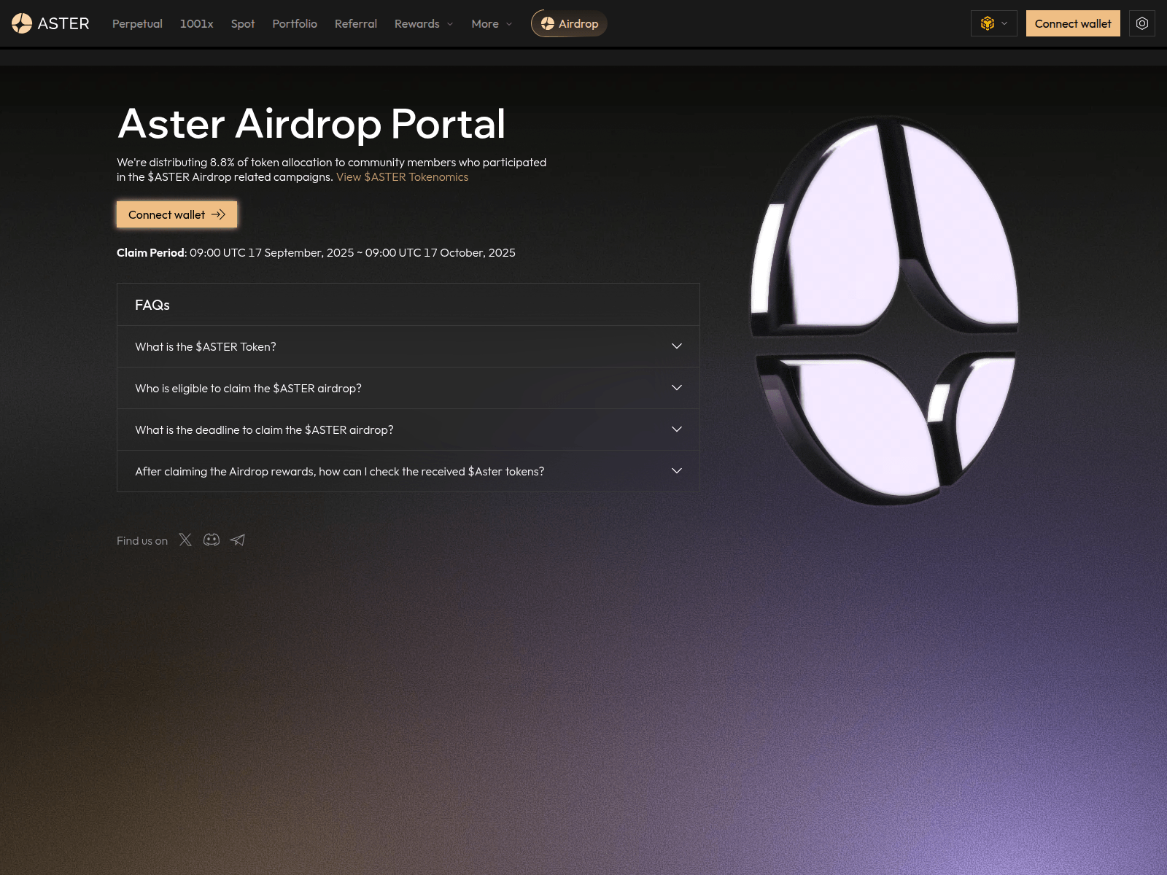Click the Airdrop pill in navigation
This screenshot has width=1167, height=875.
pos(569,23)
